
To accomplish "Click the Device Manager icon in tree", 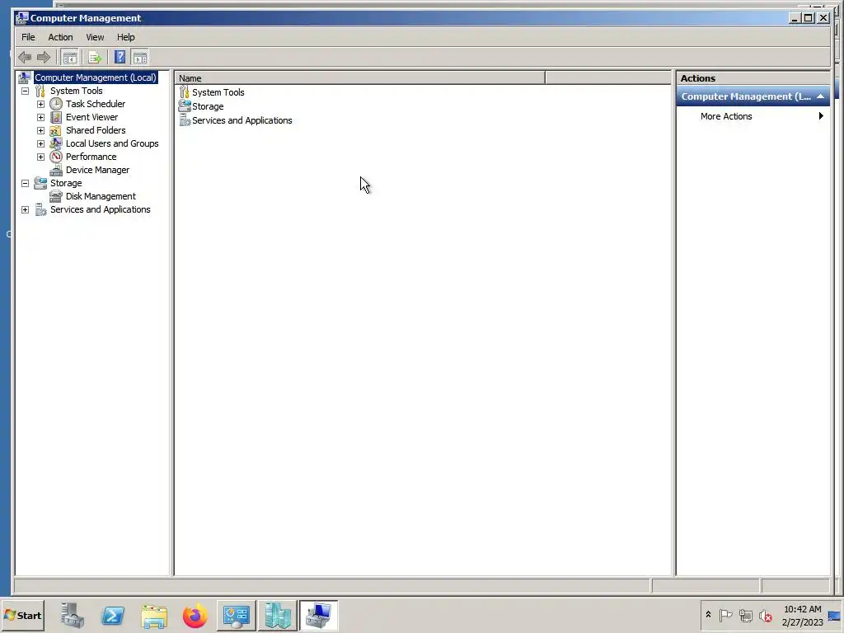I will pyautogui.click(x=56, y=170).
